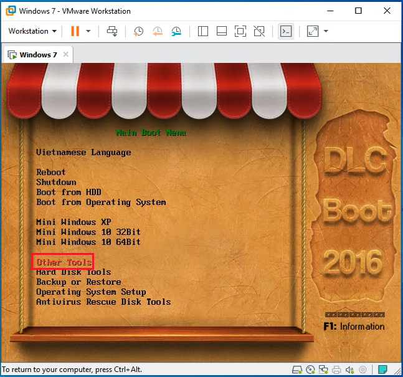Open the Workstation menu dropdown
Screen dimensions: 403x377
(x=32, y=31)
